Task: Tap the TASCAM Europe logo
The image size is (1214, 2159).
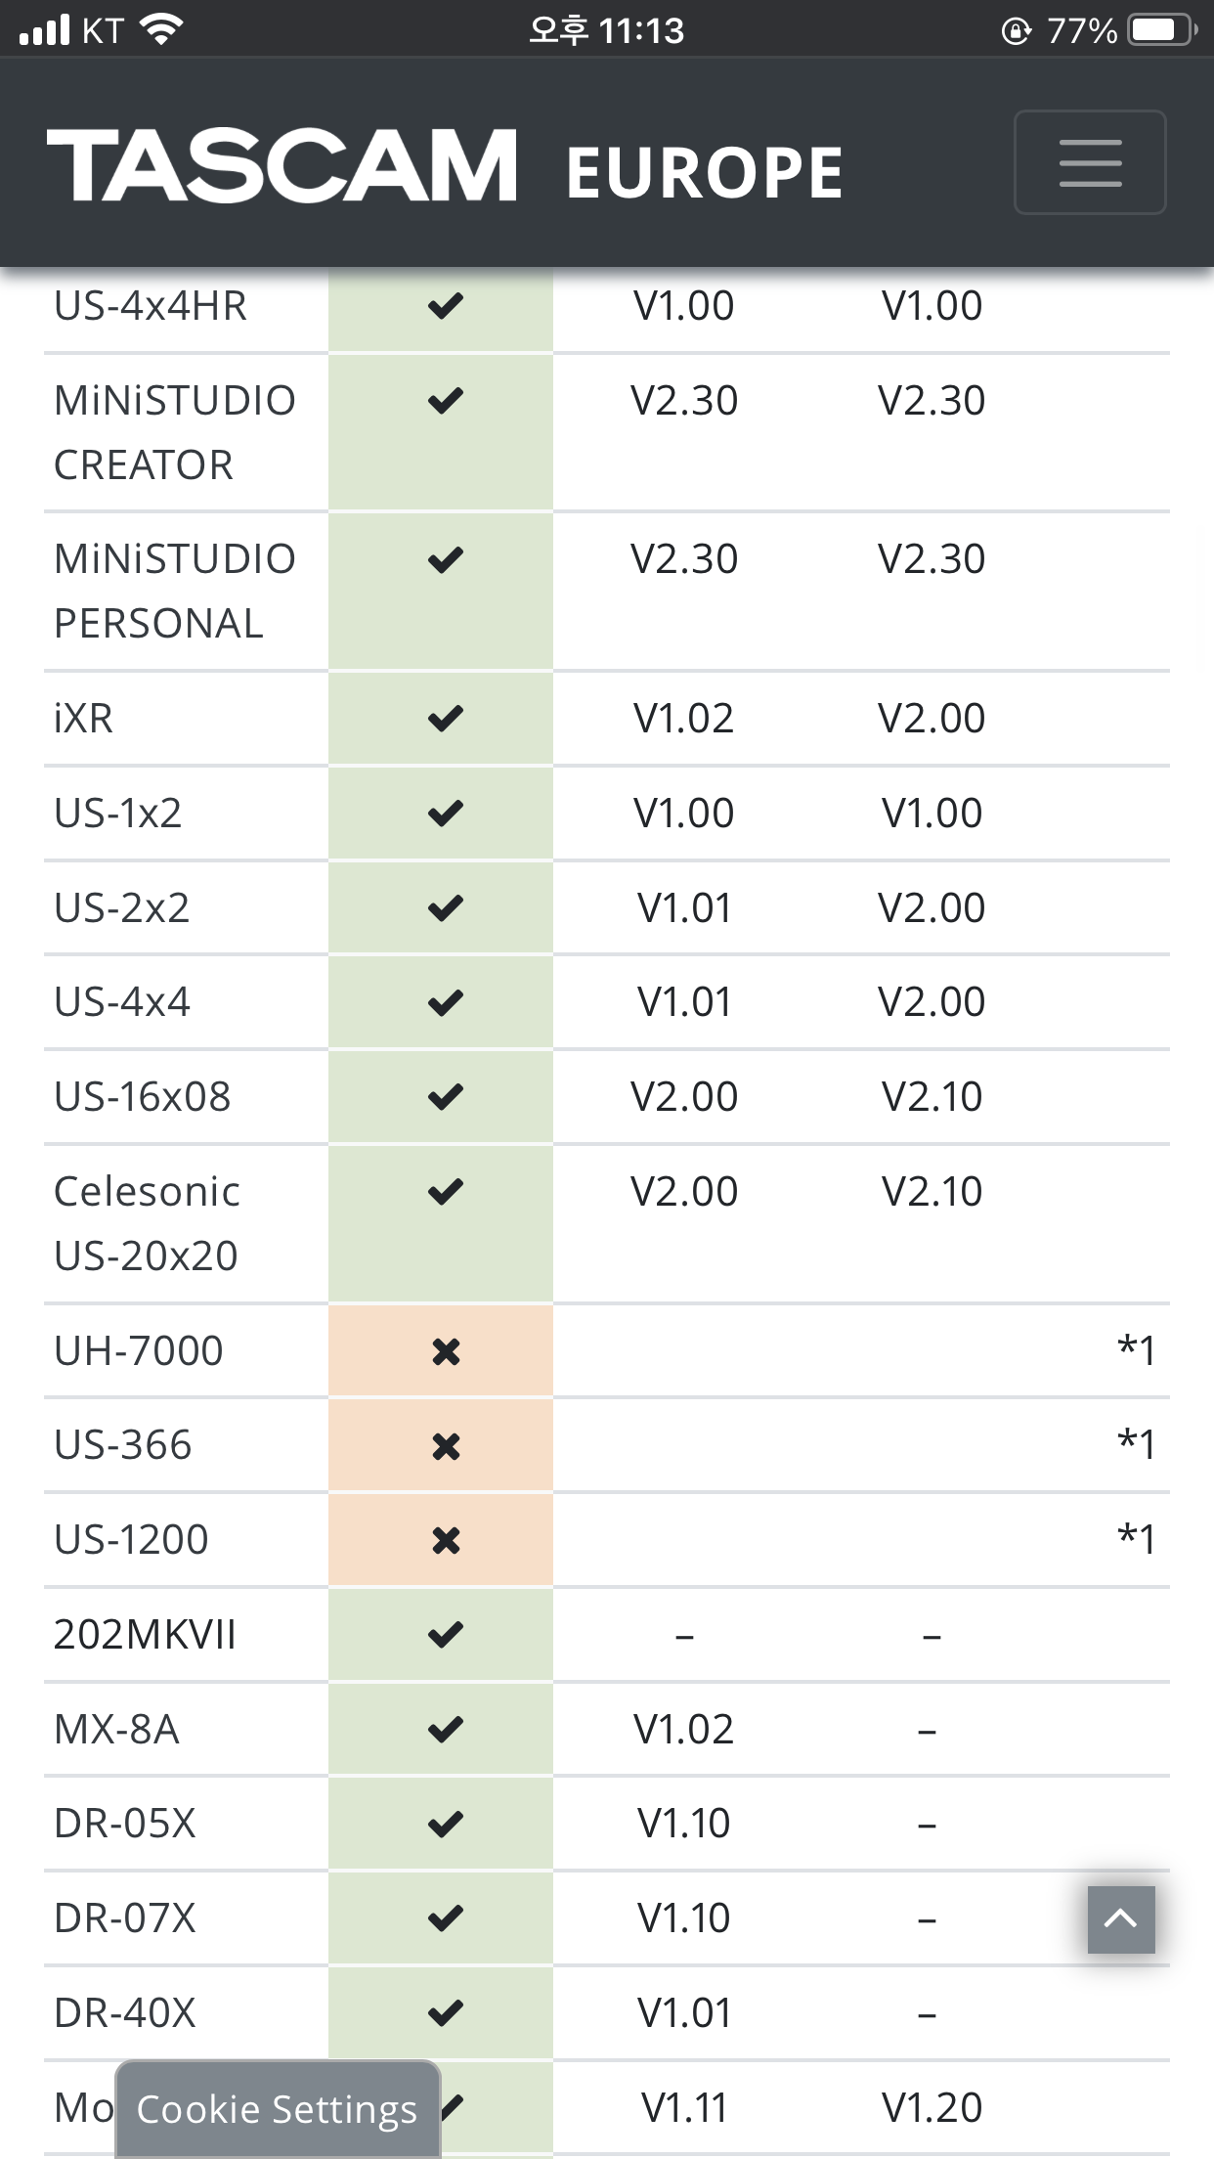Action: click(x=445, y=166)
